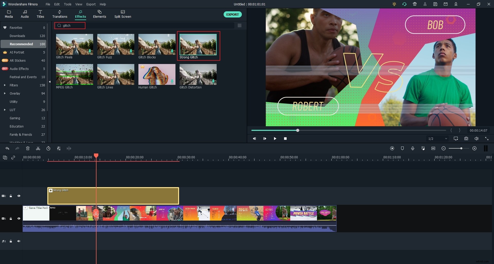Hide the Strong Glitch effect track
The height and width of the screenshot is (264, 494).
coord(19,196)
